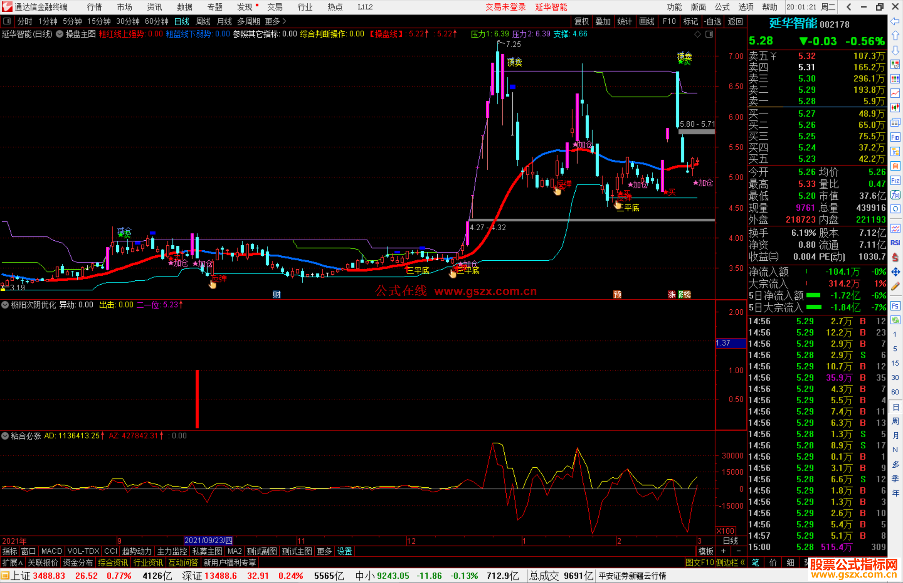This screenshot has width=903, height=583.
Task: Click the back arrow in right sidebar
Action: [x=895, y=21]
